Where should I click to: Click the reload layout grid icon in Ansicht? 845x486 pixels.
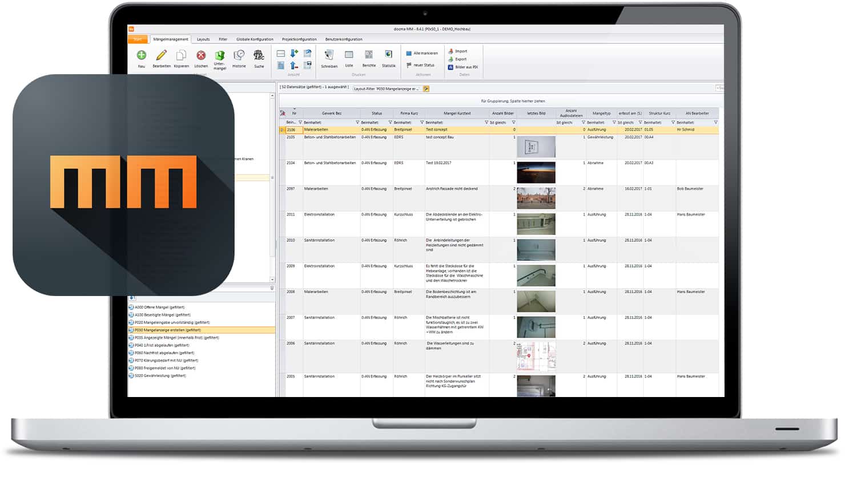(307, 53)
